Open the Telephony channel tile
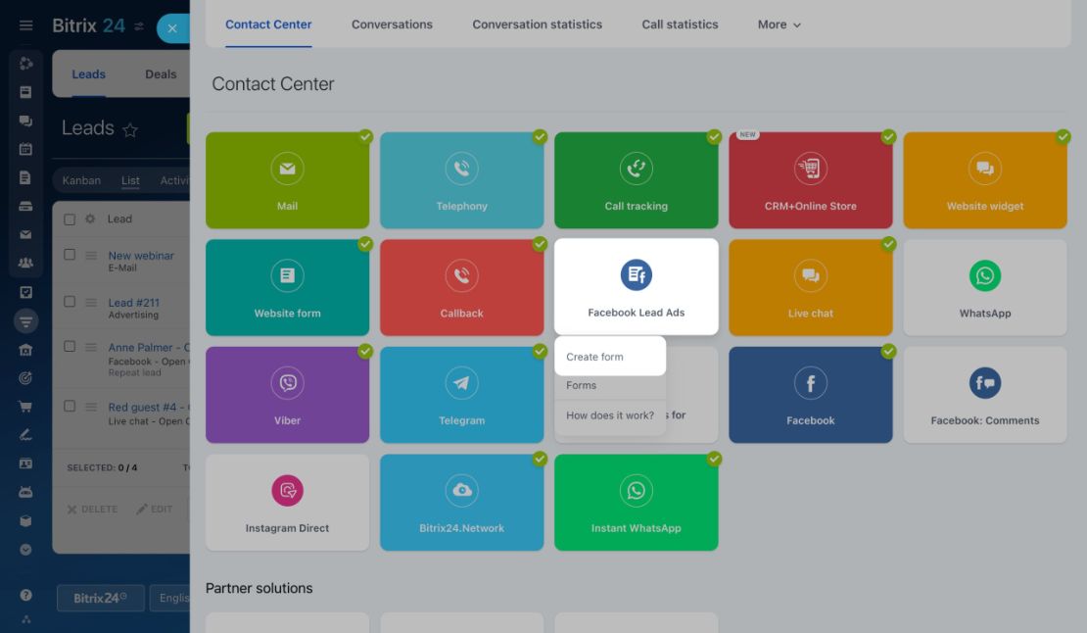1087x633 pixels. pos(461,180)
